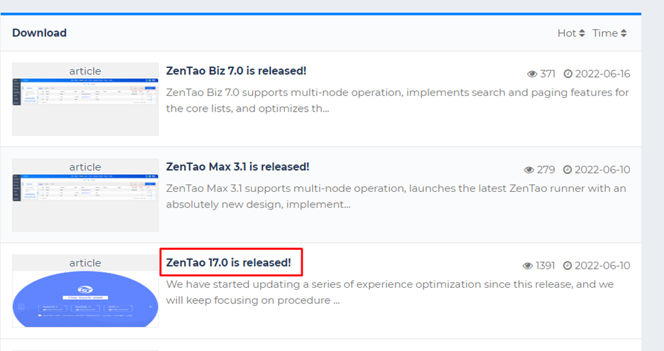The height and width of the screenshot is (351, 664).
Task: Click the Time sort label
Action: point(605,33)
